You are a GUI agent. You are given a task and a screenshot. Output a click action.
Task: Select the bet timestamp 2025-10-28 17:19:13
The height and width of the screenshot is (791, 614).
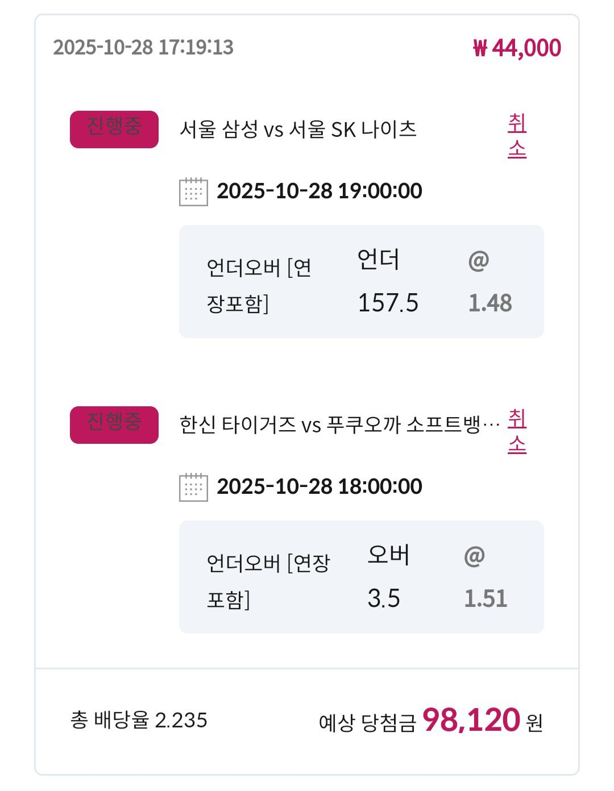[x=143, y=47]
